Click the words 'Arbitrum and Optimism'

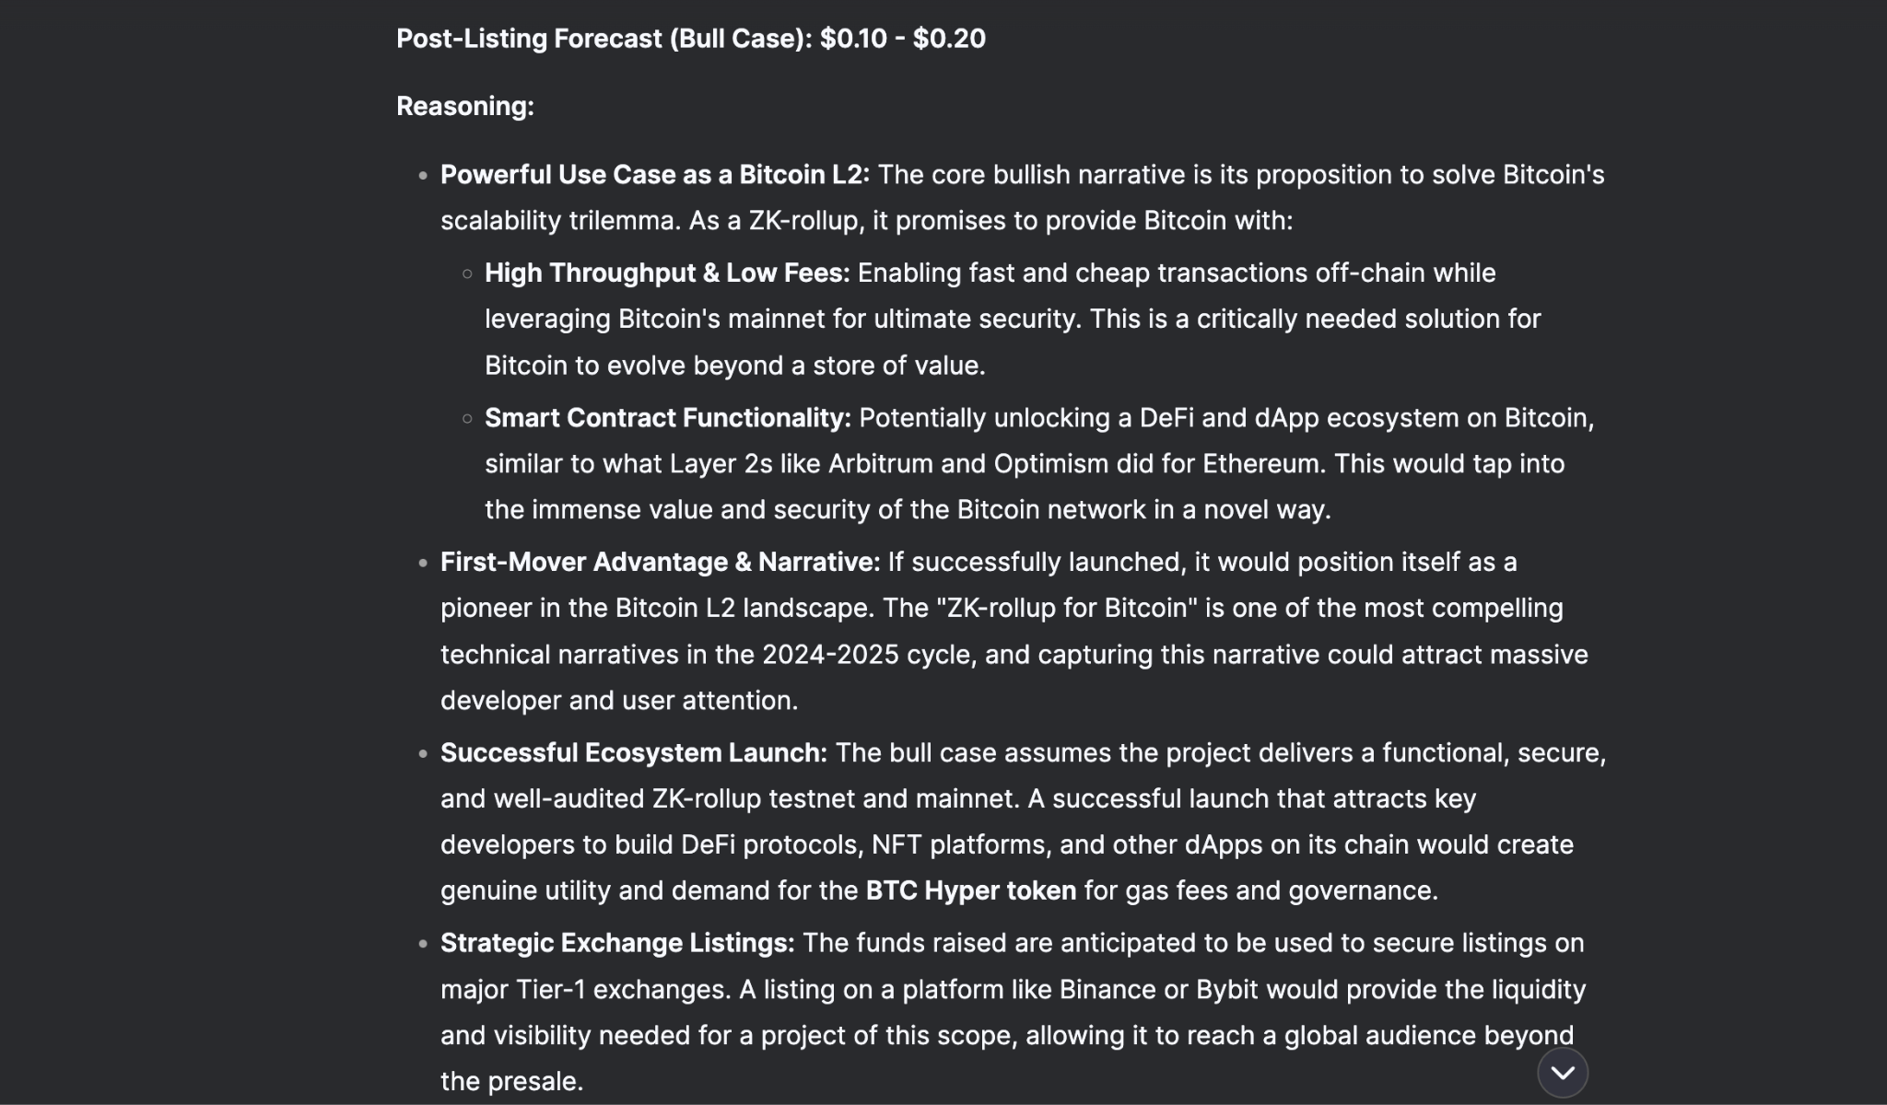968,464
